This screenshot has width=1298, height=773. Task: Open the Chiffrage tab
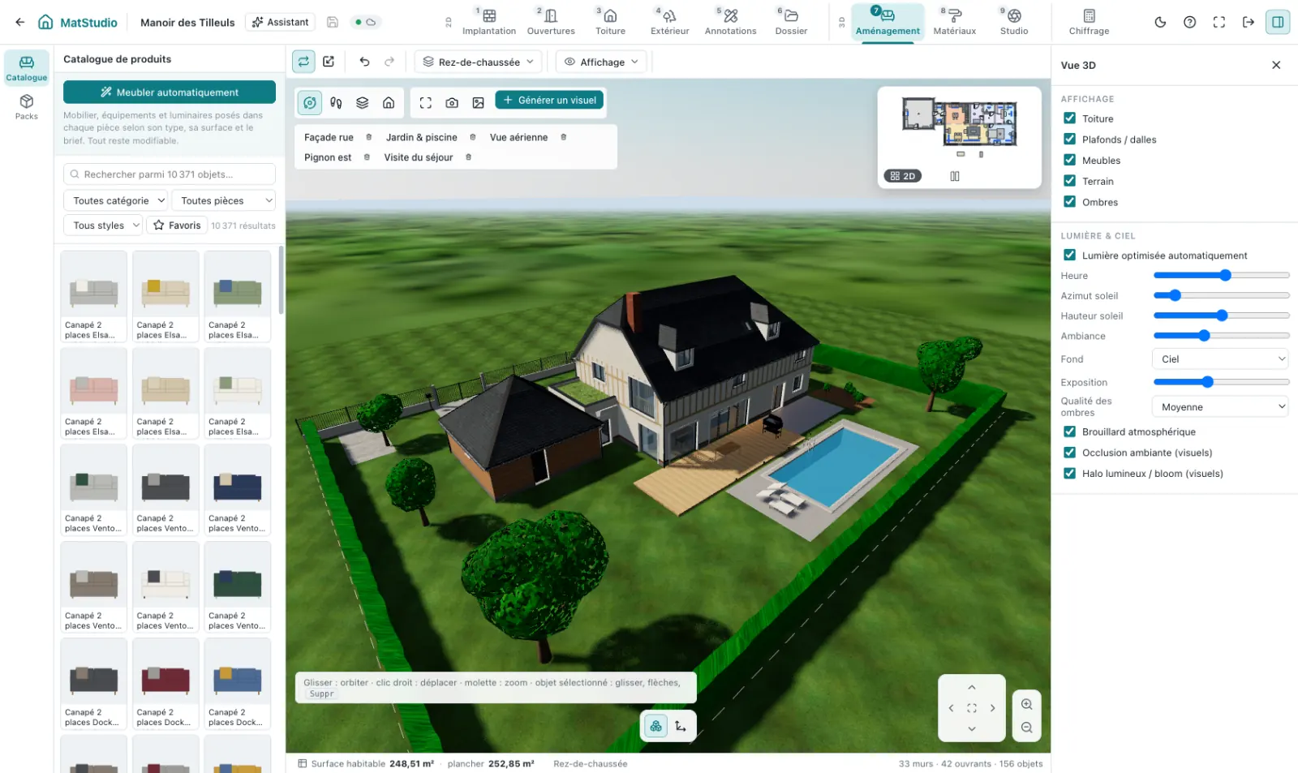(x=1089, y=22)
